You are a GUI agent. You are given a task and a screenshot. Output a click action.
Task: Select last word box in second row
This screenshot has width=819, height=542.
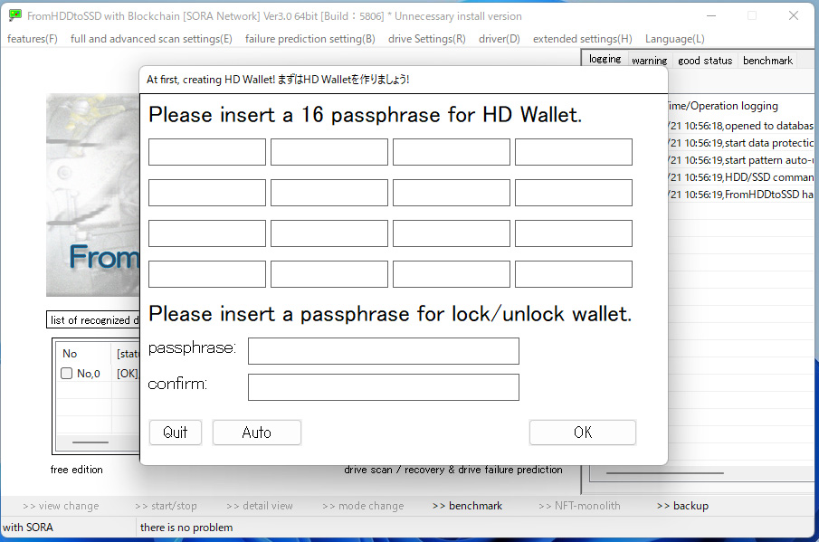pyautogui.click(x=574, y=193)
